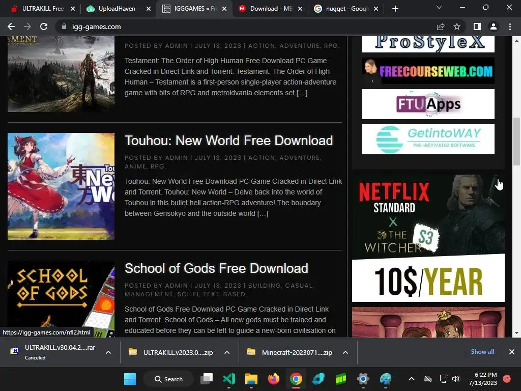
Task: Close the nugget - Google tab
Action: tap(376, 9)
